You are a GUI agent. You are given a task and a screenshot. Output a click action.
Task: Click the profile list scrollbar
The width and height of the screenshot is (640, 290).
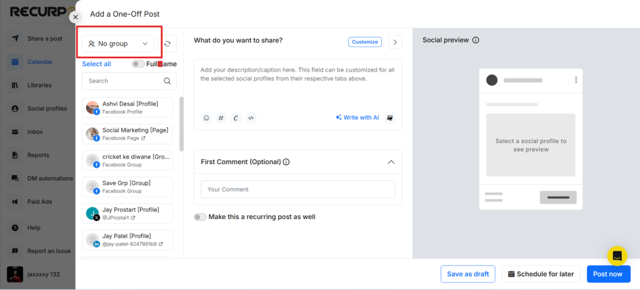182,124
